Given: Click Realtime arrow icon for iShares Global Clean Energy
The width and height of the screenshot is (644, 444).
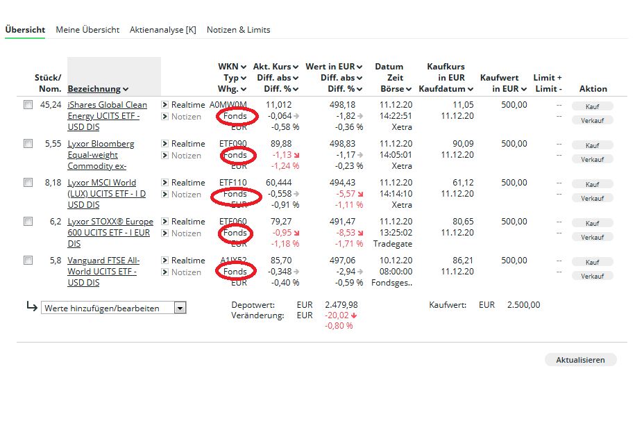Looking at the screenshot, I should (x=164, y=105).
